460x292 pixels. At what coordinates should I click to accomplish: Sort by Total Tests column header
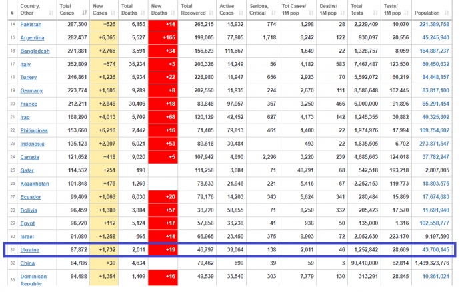(x=364, y=9)
